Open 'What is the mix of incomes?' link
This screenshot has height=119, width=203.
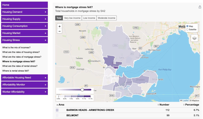coord(16,47)
